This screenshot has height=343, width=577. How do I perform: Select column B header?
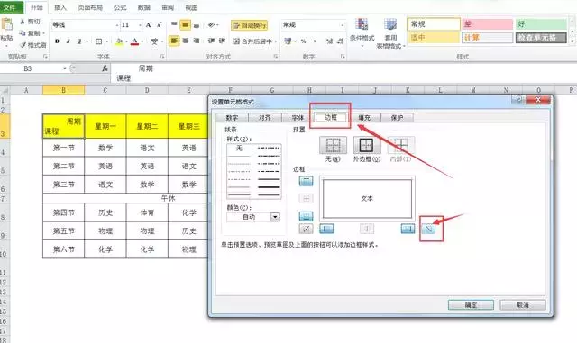63,90
